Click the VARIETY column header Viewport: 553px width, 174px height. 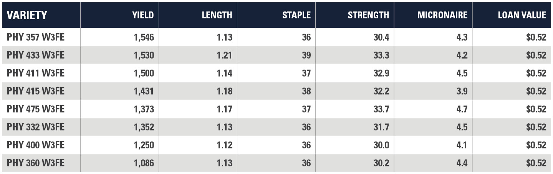(x=27, y=15)
